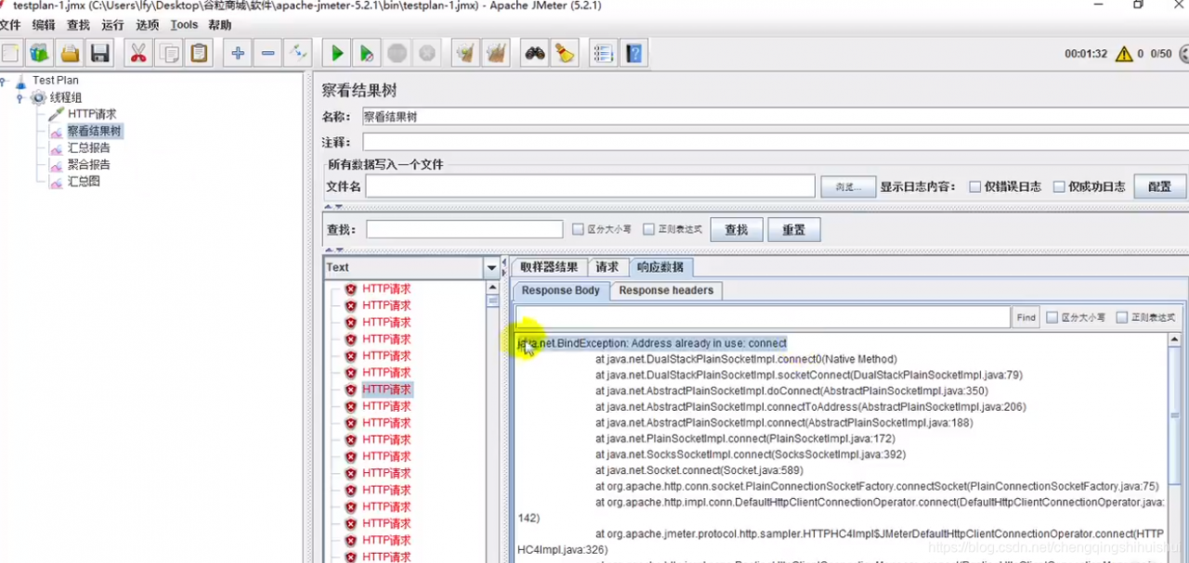
Task: Open the Text renderer dropdown
Action: 492,268
